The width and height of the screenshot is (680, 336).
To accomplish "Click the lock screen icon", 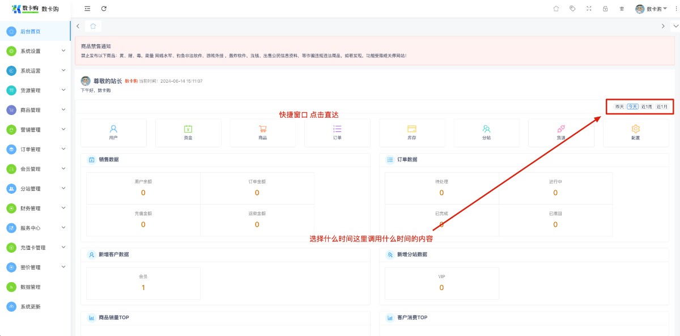I will 605,8.
